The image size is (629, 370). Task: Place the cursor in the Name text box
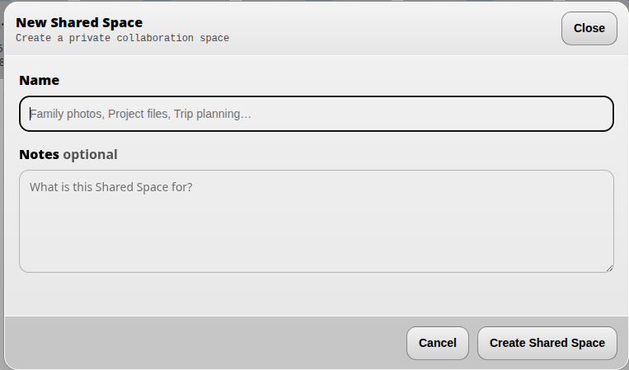coord(316,114)
